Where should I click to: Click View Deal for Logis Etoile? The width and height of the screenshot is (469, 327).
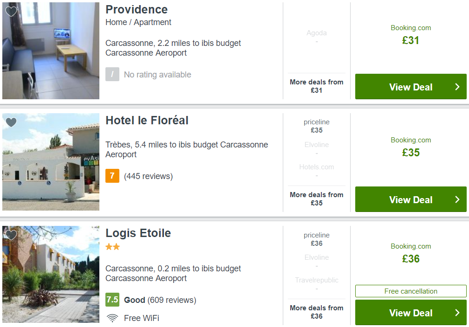coord(410,312)
